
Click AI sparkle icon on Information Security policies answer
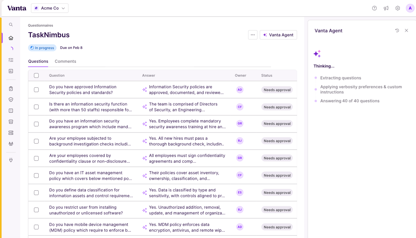click(144, 90)
